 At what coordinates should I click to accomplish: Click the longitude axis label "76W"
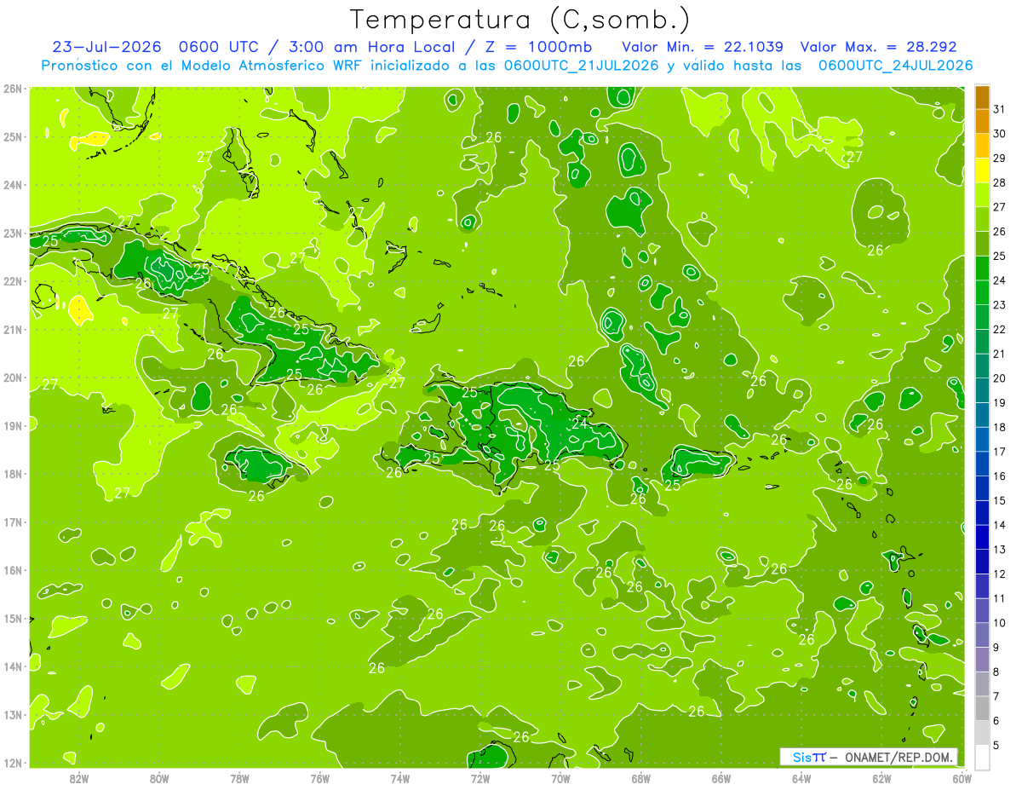click(x=319, y=777)
